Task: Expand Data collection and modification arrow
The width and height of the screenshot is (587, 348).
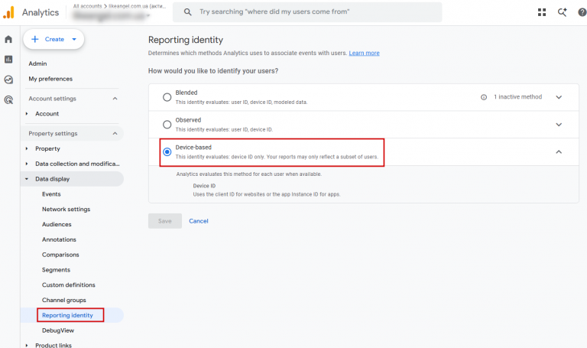Action: tap(27, 164)
